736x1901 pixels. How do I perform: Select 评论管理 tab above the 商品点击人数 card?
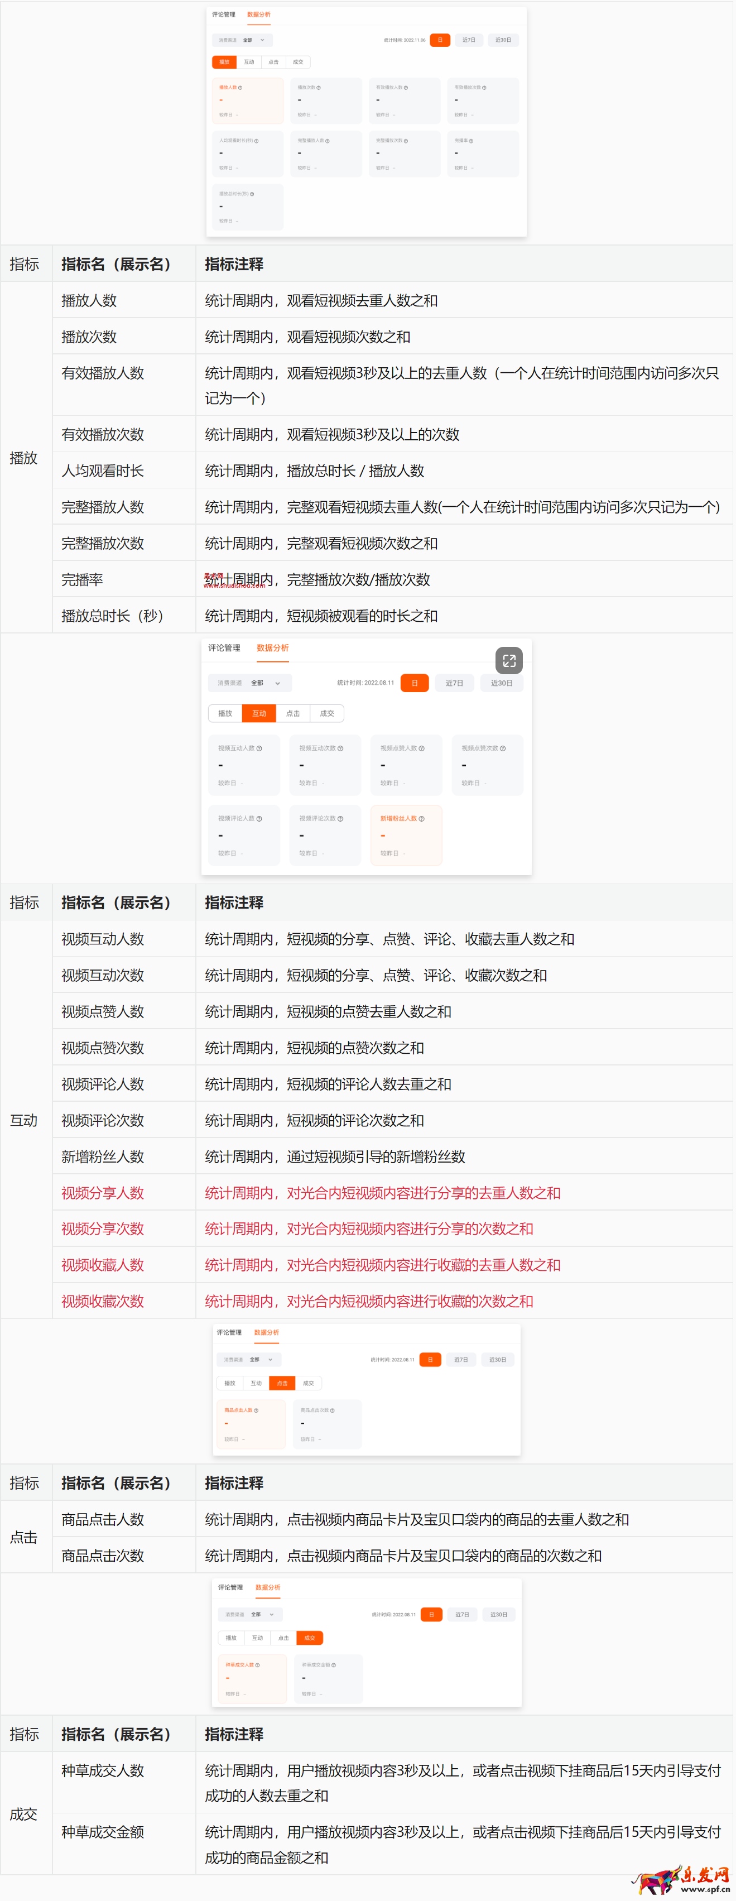pos(229,1333)
